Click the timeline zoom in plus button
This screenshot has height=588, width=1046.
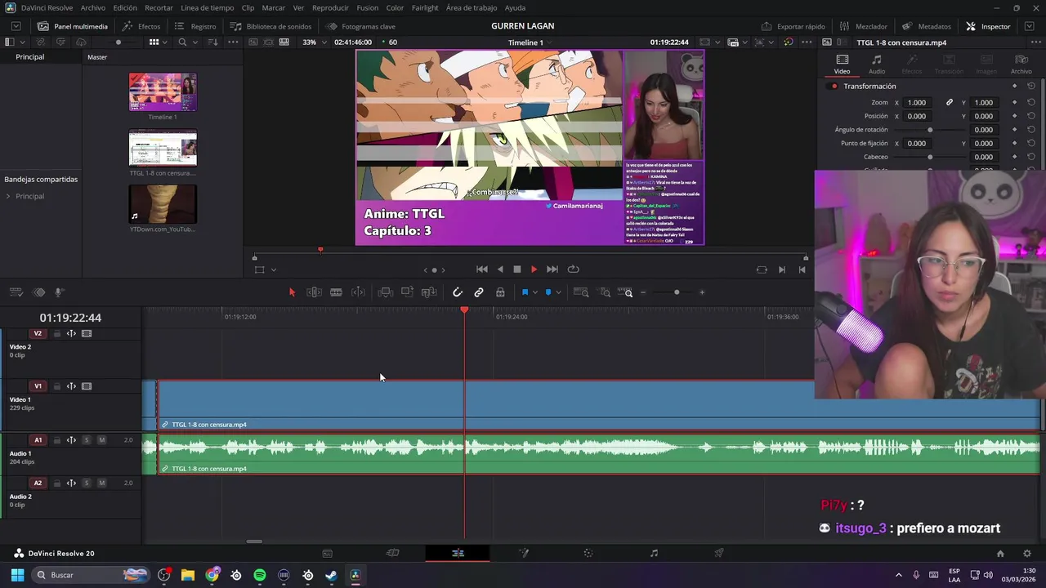(x=702, y=292)
